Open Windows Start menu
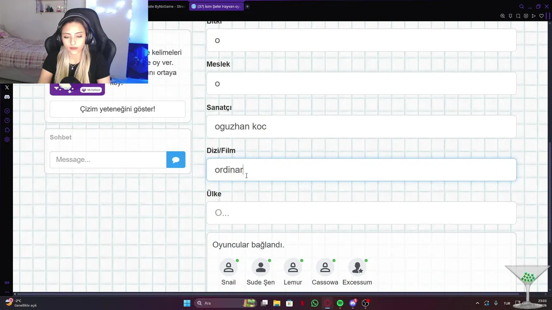 pos(187,303)
